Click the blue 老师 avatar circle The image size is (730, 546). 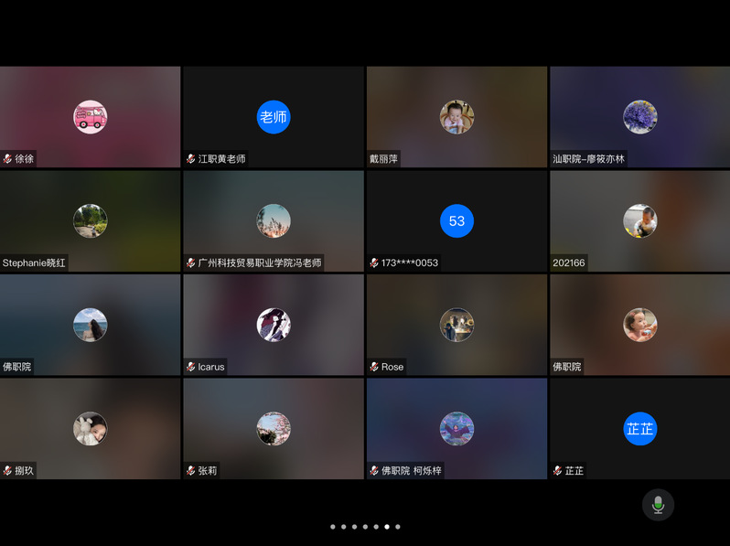tap(274, 117)
